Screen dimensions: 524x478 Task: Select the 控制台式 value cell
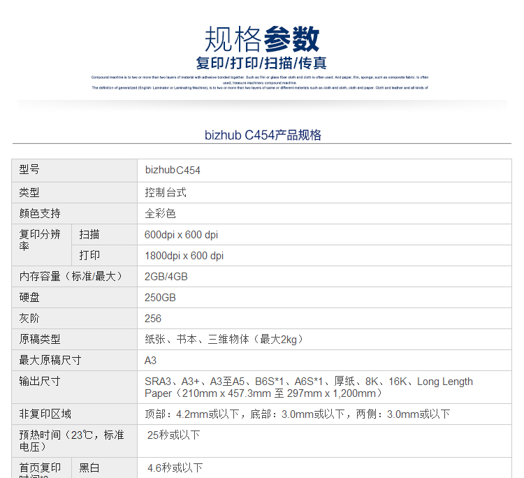tap(166, 192)
